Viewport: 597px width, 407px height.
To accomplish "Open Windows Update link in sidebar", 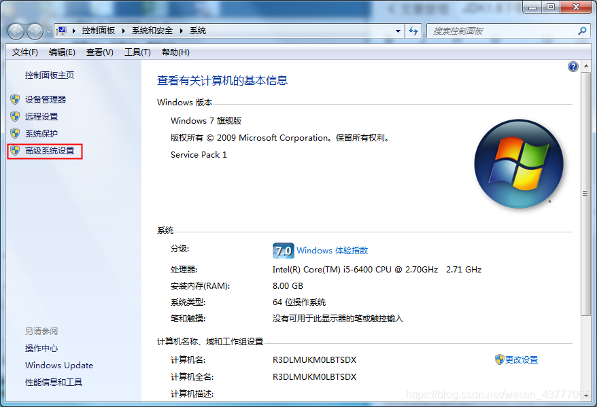I will coord(59,366).
